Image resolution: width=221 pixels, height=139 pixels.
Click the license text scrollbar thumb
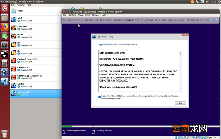click(181, 54)
